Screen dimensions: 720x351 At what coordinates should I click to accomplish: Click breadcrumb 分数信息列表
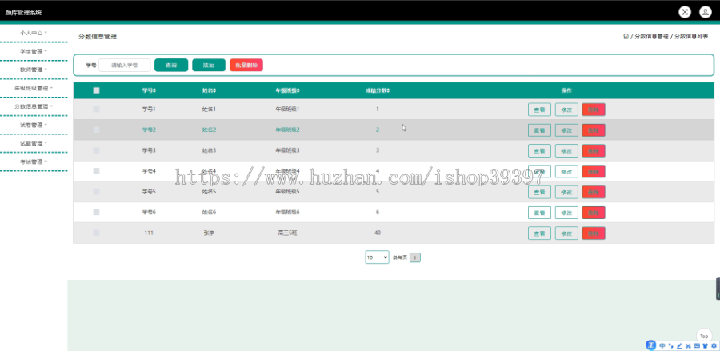(691, 37)
